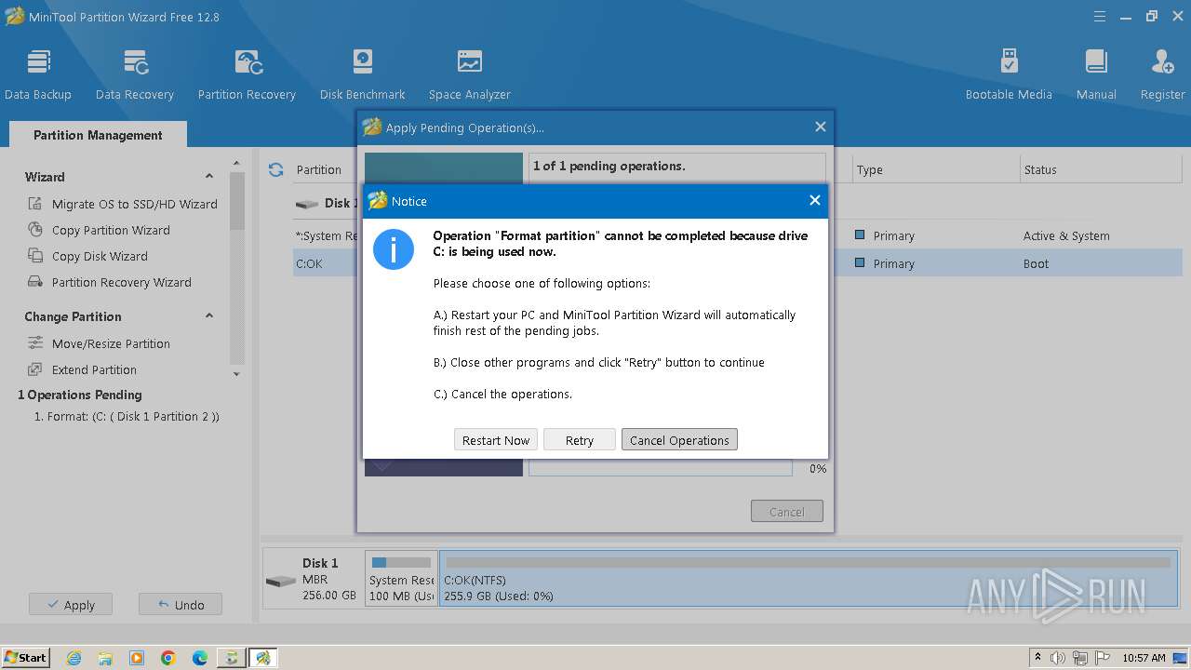This screenshot has height=670, width=1191.
Task: Click the Retry button
Action: (579, 440)
